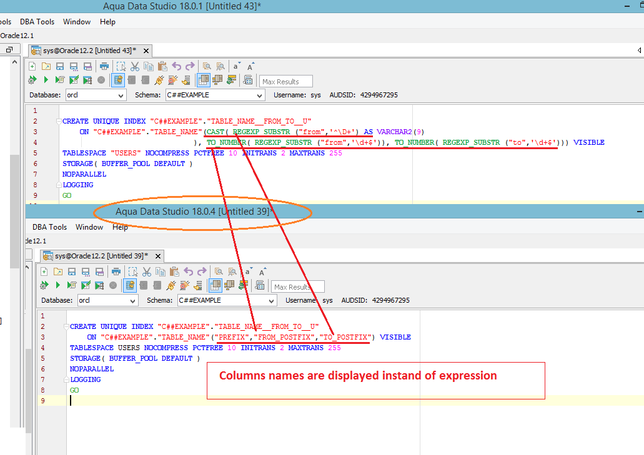Select sys@Oracle12.2 [Untitled 43] tab
The image size is (644, 455).
tap(90, 51)
